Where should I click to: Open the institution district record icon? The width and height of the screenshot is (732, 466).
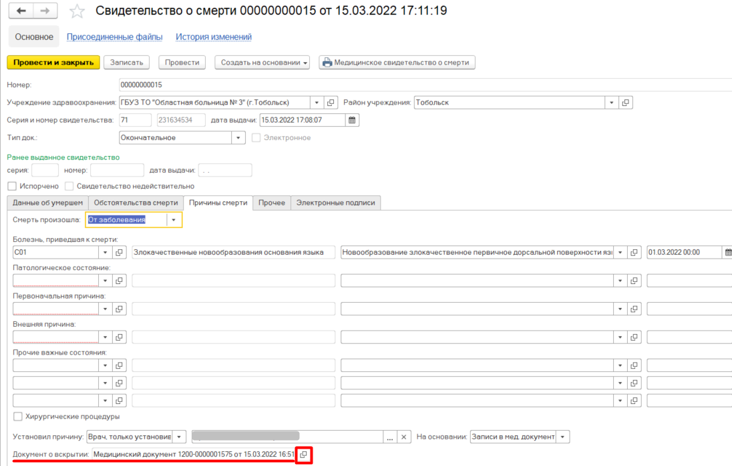point(625,103)
